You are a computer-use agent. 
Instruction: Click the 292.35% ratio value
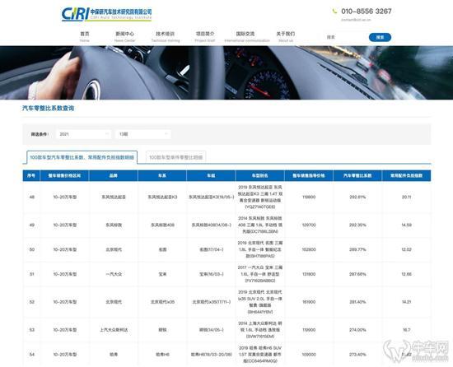pyautogui.click(x=357, y=225)
